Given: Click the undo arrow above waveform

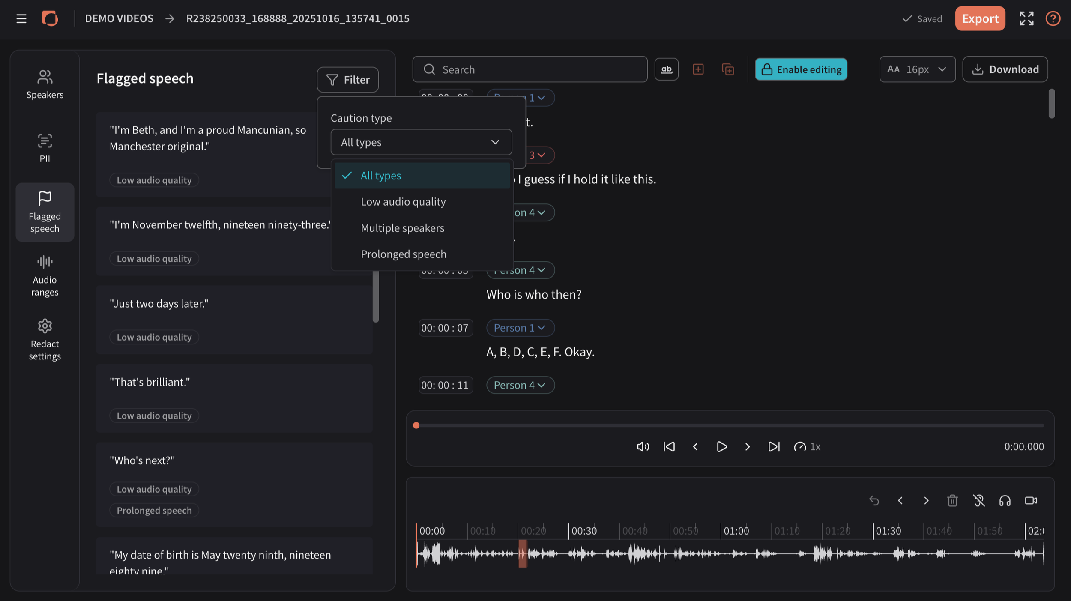Looking at the screenshot, I should pyautogui.click(x=874, y=500).
